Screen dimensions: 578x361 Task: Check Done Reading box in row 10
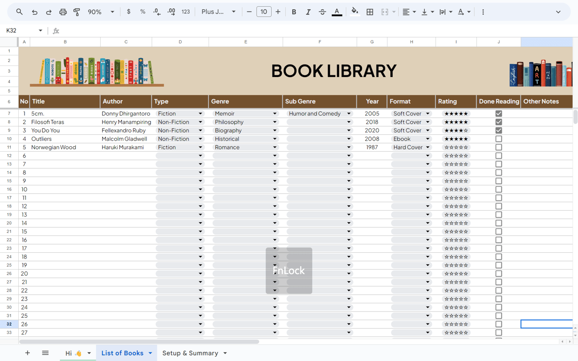pyautogui.click(x=499, y=189)
